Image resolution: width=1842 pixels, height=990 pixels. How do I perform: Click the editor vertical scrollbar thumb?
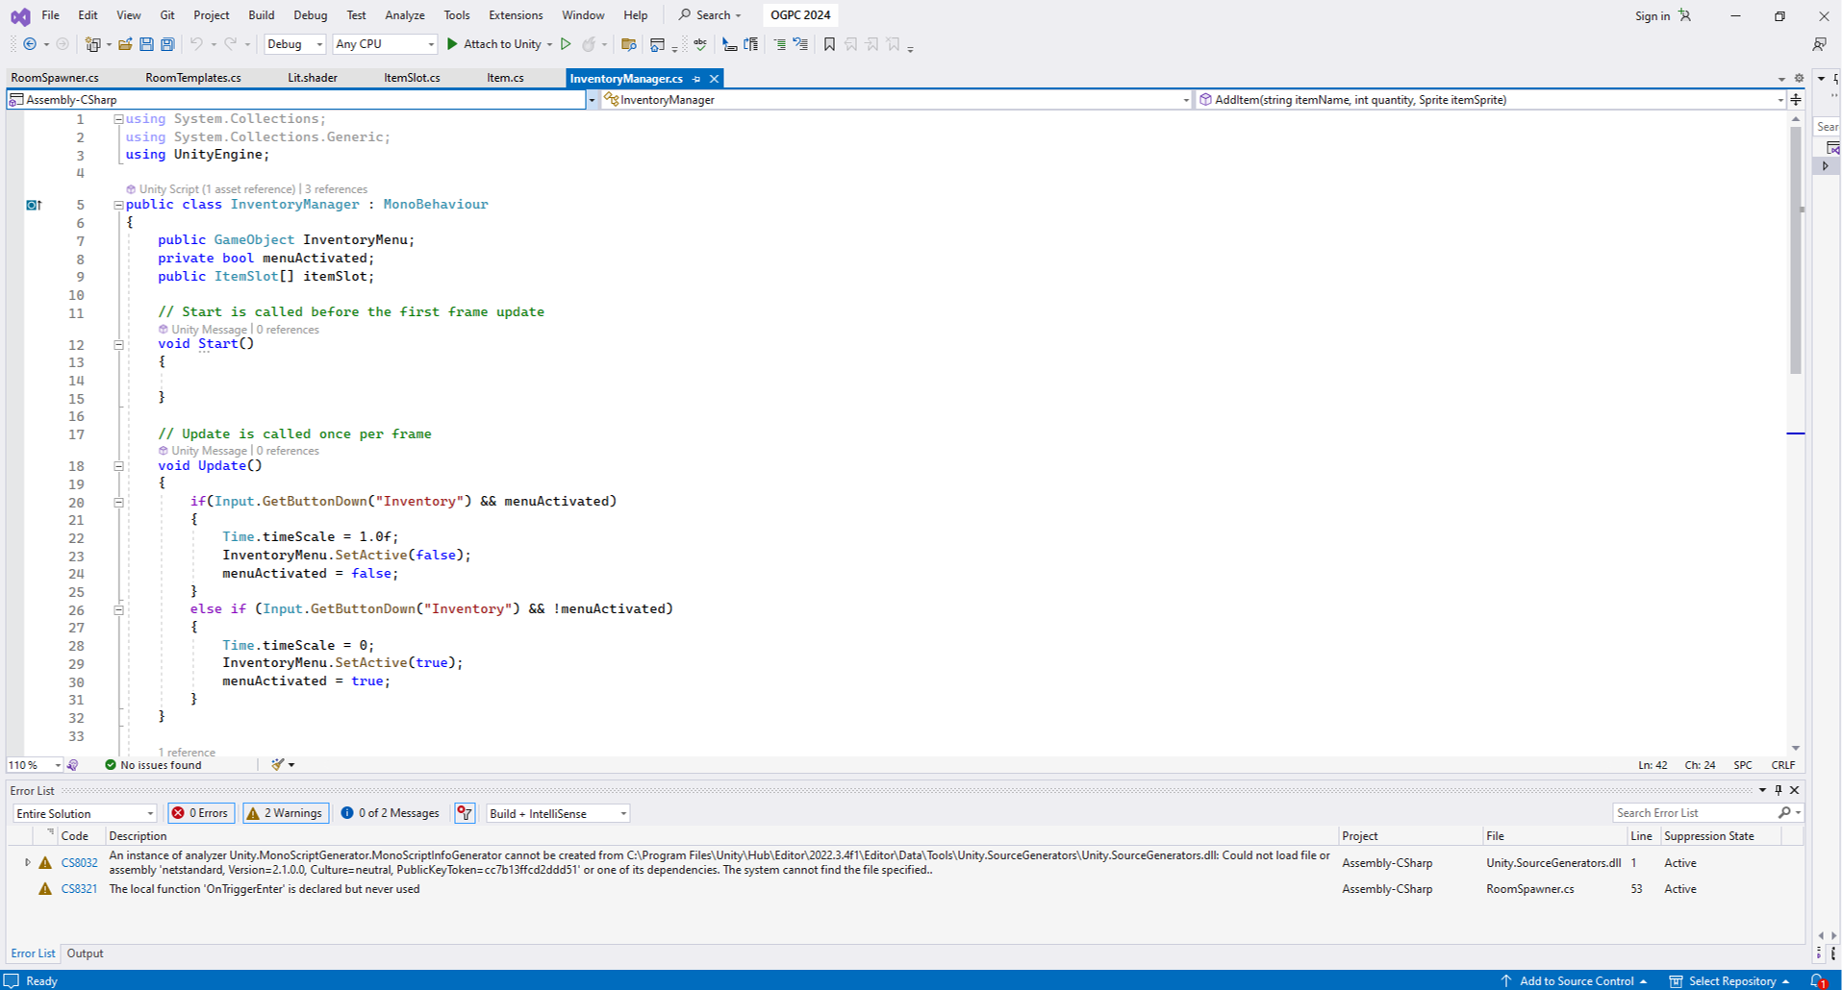[x=1795, y=250]
